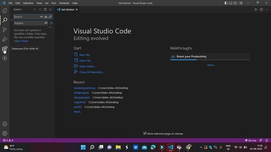The image size is (271, 152).
Task: Open the Source Control view
Action: coord(5,30)
